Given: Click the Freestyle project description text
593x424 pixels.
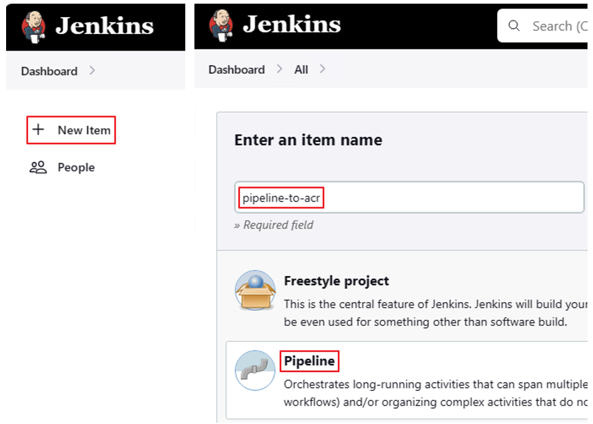Looking at the screenshot, I should click(436, 313).
